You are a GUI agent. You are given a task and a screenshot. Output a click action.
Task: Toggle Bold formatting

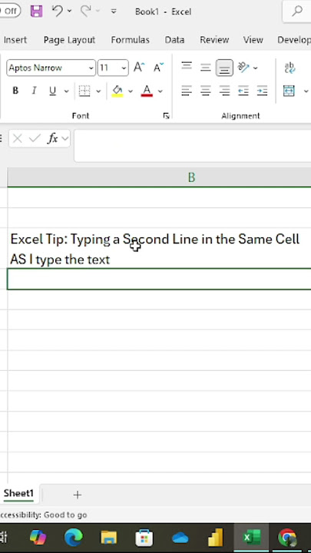pos(15,91)
